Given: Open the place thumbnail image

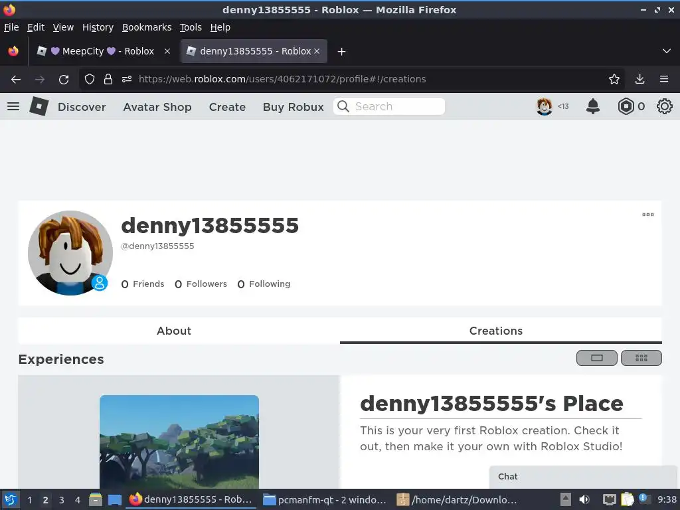Looking at the screenshot, I should 179,442.
